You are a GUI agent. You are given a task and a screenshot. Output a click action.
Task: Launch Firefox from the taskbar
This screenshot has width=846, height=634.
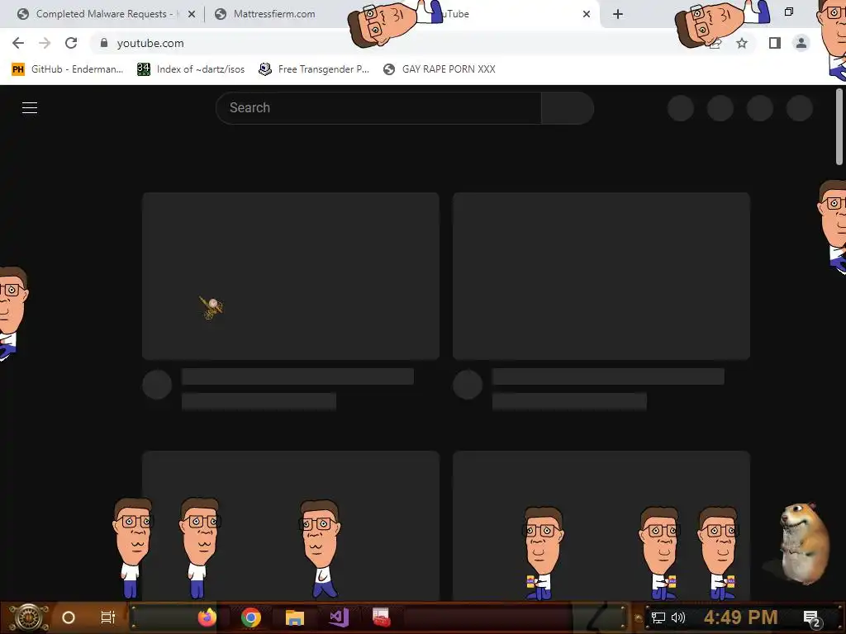point(207,617)
